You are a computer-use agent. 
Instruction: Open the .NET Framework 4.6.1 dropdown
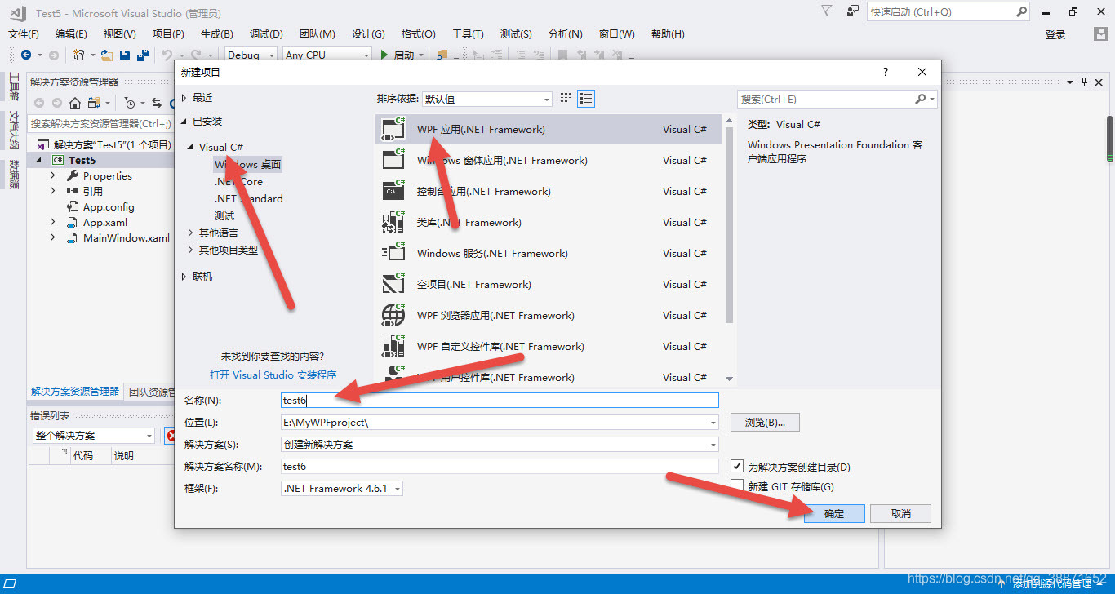[342, 489]
